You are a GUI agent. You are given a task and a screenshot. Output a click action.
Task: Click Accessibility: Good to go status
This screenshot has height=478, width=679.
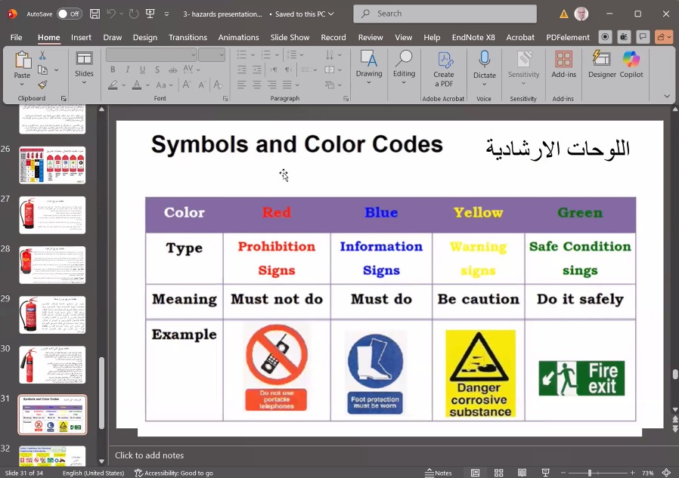[174, 473]
